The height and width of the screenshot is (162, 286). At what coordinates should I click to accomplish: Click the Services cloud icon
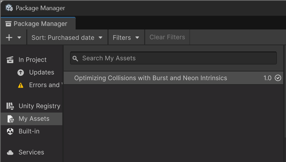click(x=10, y=153)
